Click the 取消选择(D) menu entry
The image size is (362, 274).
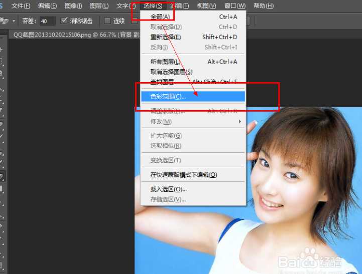[x=193, y=27]
